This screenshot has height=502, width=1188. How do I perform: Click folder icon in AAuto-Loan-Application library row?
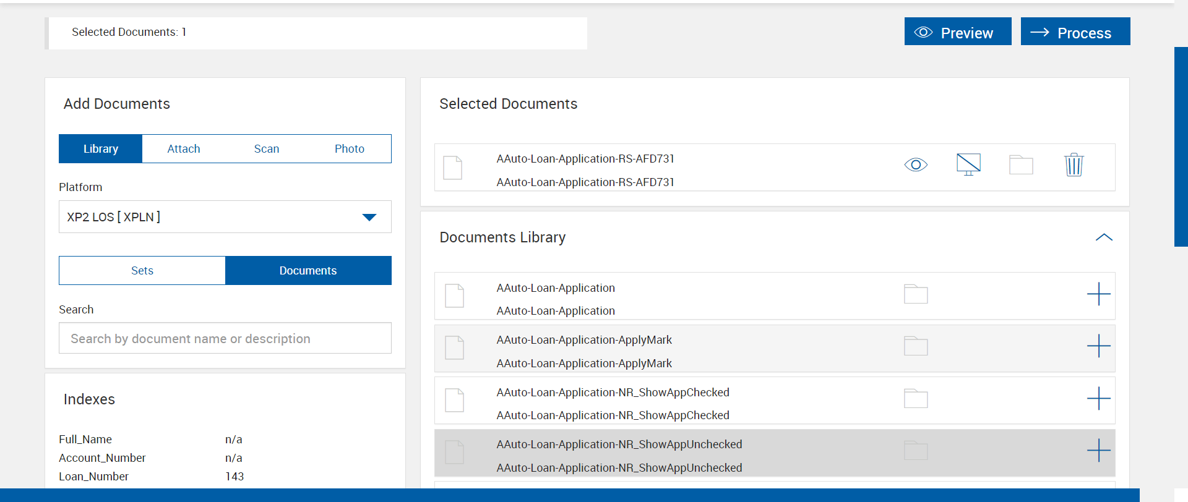916,294
